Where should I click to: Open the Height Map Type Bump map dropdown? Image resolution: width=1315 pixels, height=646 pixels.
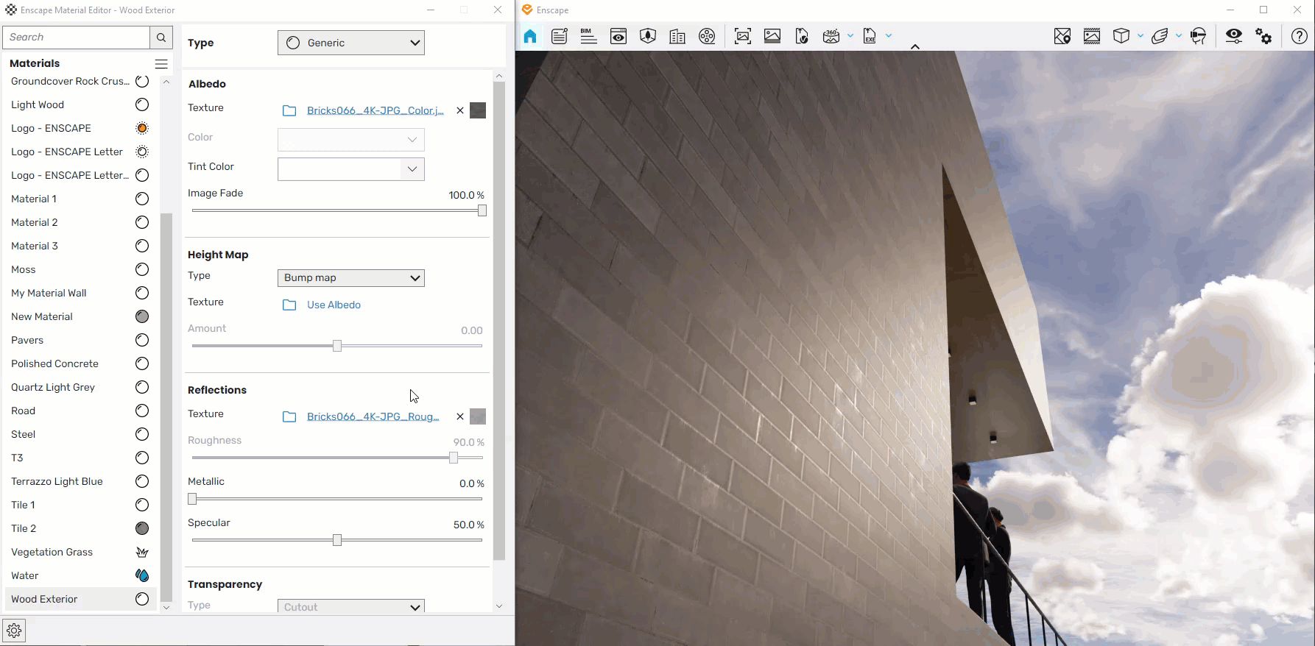[x=351, y=278]
